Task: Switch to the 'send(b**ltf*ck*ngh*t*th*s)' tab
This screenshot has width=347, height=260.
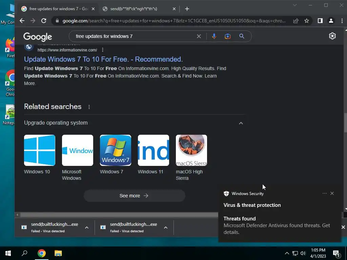Action: 139,9
